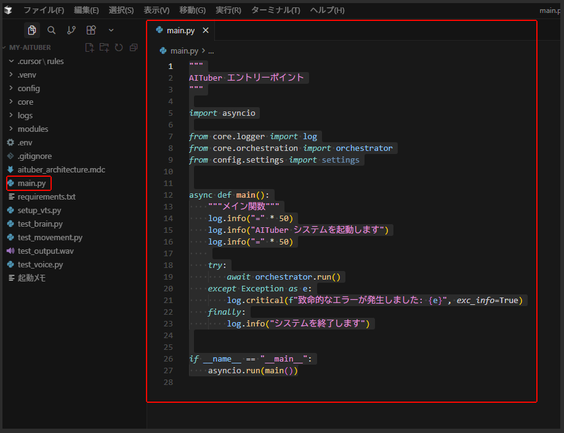Image resolution: width=564 pixels, height=433 pixels.
Task: Open requirements.txt in the file tree
Action: [46, 196]
